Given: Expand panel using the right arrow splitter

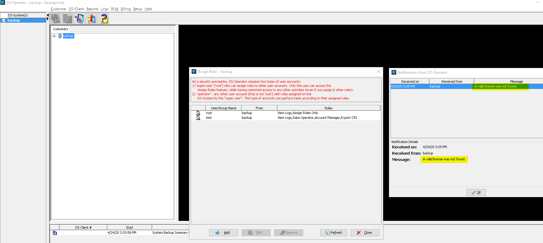Looking at the screenshot, I should click(x=48, y=19).
